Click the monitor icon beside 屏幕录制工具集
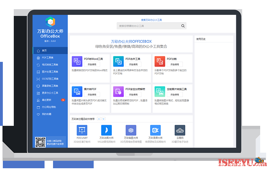The height and width of the screenshot is (170, 269). coord(38,86)
